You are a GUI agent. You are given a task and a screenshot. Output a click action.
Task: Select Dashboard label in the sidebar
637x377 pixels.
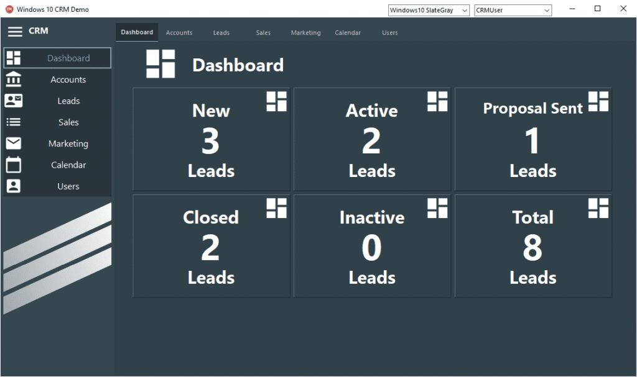(x=68, y=58)
